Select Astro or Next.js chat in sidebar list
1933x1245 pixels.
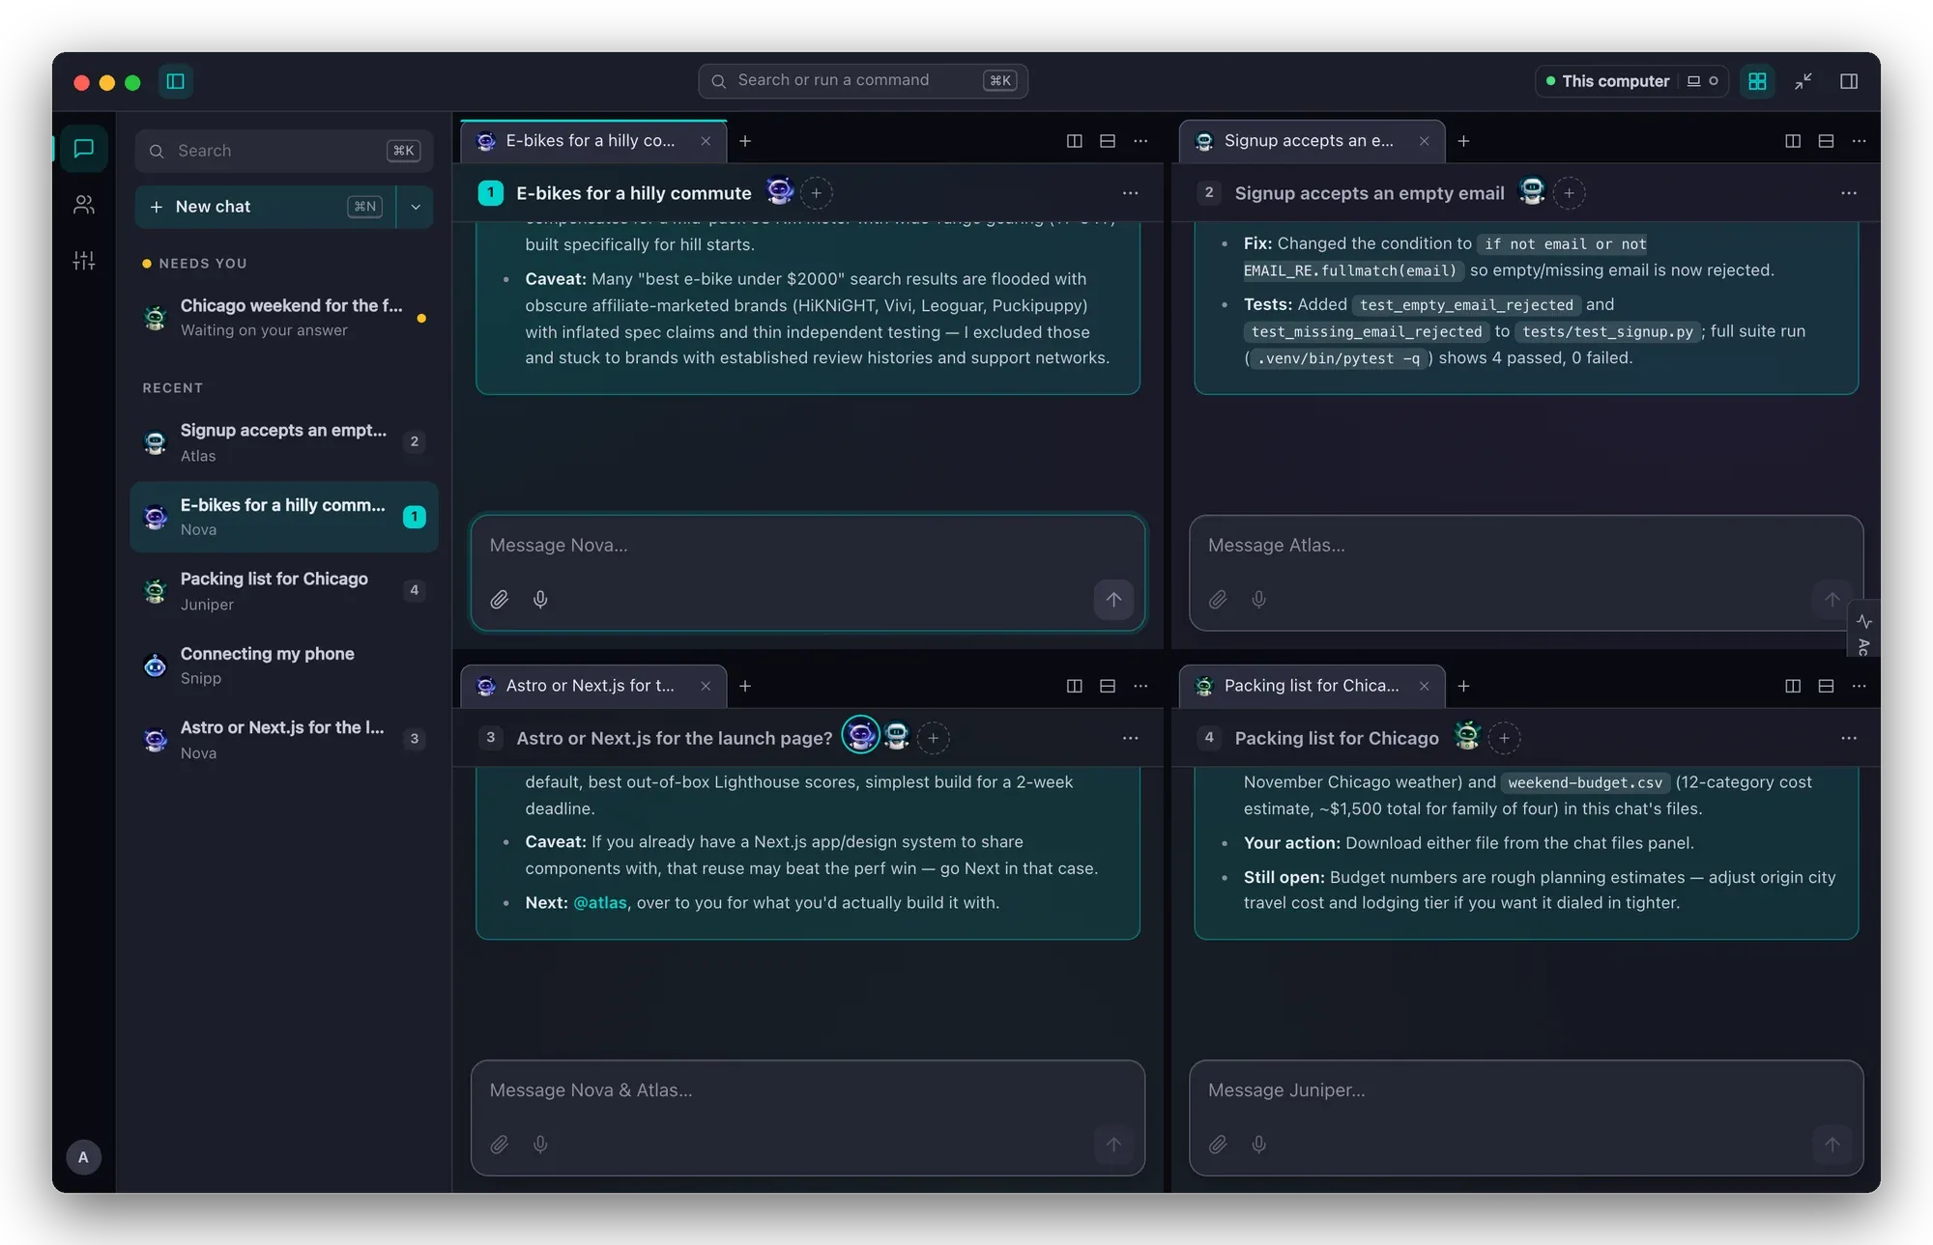pos(284,740)
